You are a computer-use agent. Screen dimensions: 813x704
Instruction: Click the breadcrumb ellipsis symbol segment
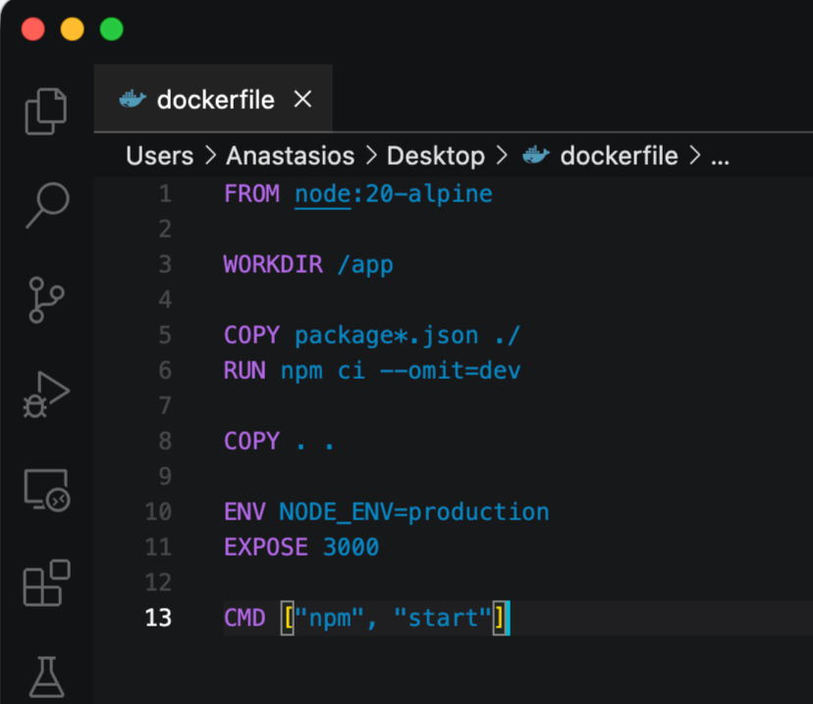[x=720, y=157]
